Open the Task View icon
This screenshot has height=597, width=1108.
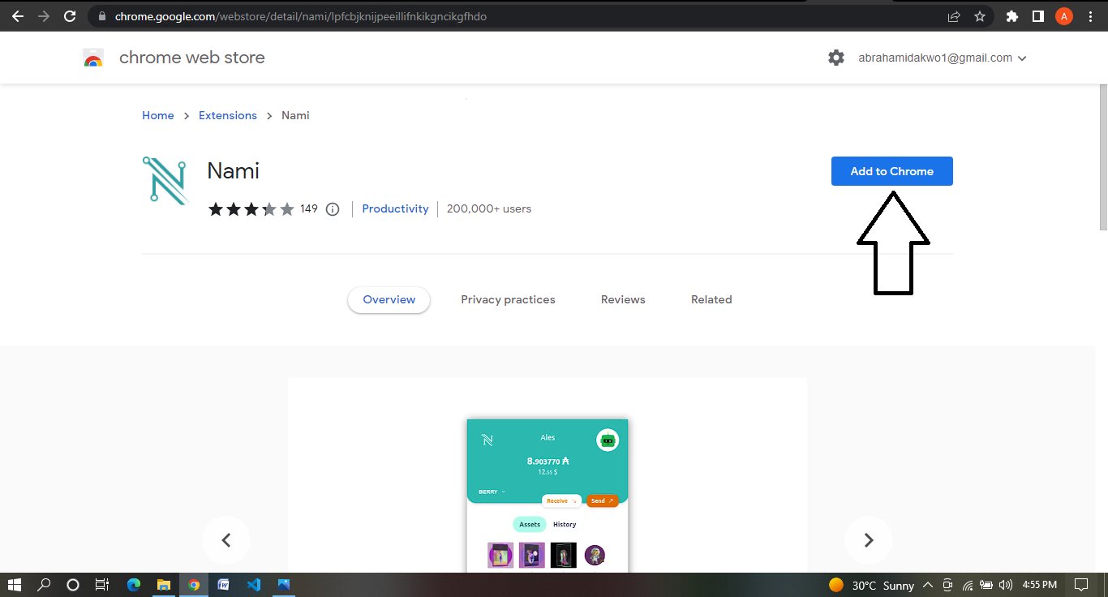pos(102,585)
